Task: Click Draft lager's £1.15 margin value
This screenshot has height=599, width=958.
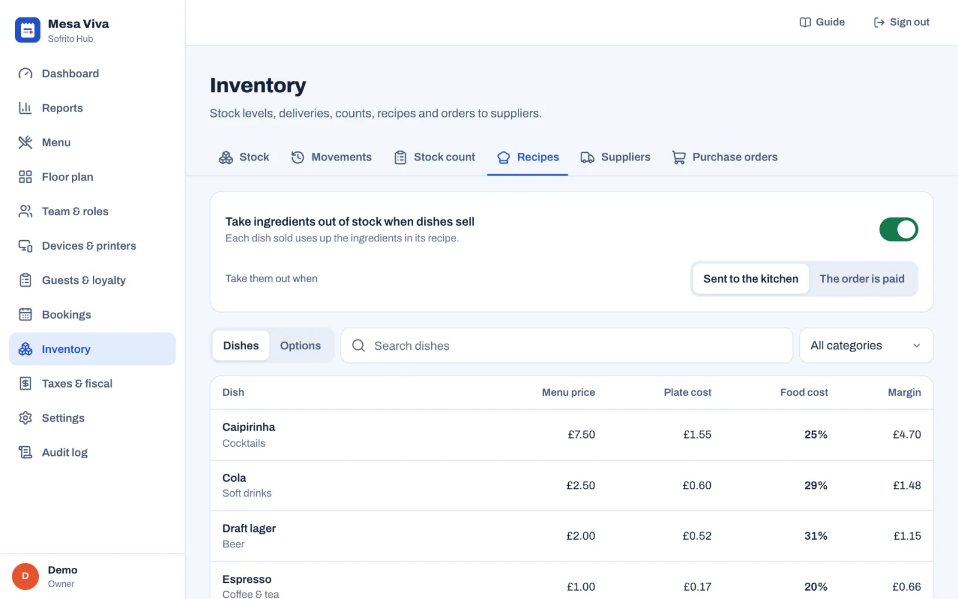Action: coord(907,536)
